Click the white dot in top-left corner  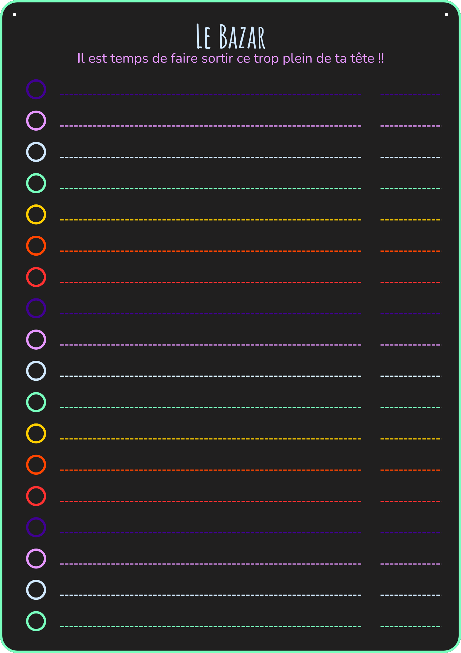coord(14,14)
